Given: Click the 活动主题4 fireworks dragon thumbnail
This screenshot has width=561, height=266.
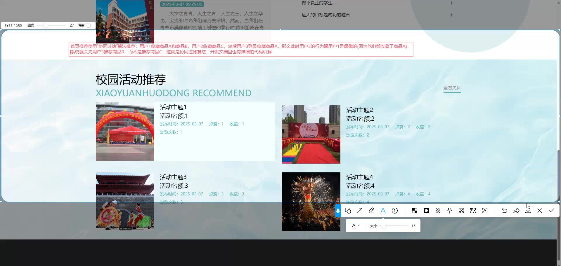Looking at the screenshot, I should [311, 202].
